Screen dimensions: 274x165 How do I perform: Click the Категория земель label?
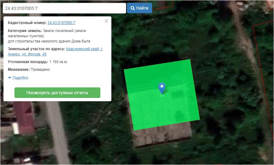coord(25,31)
